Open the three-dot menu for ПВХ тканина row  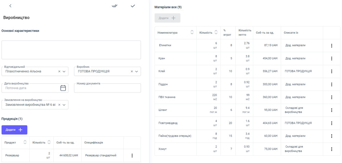(x=331, y=97)
